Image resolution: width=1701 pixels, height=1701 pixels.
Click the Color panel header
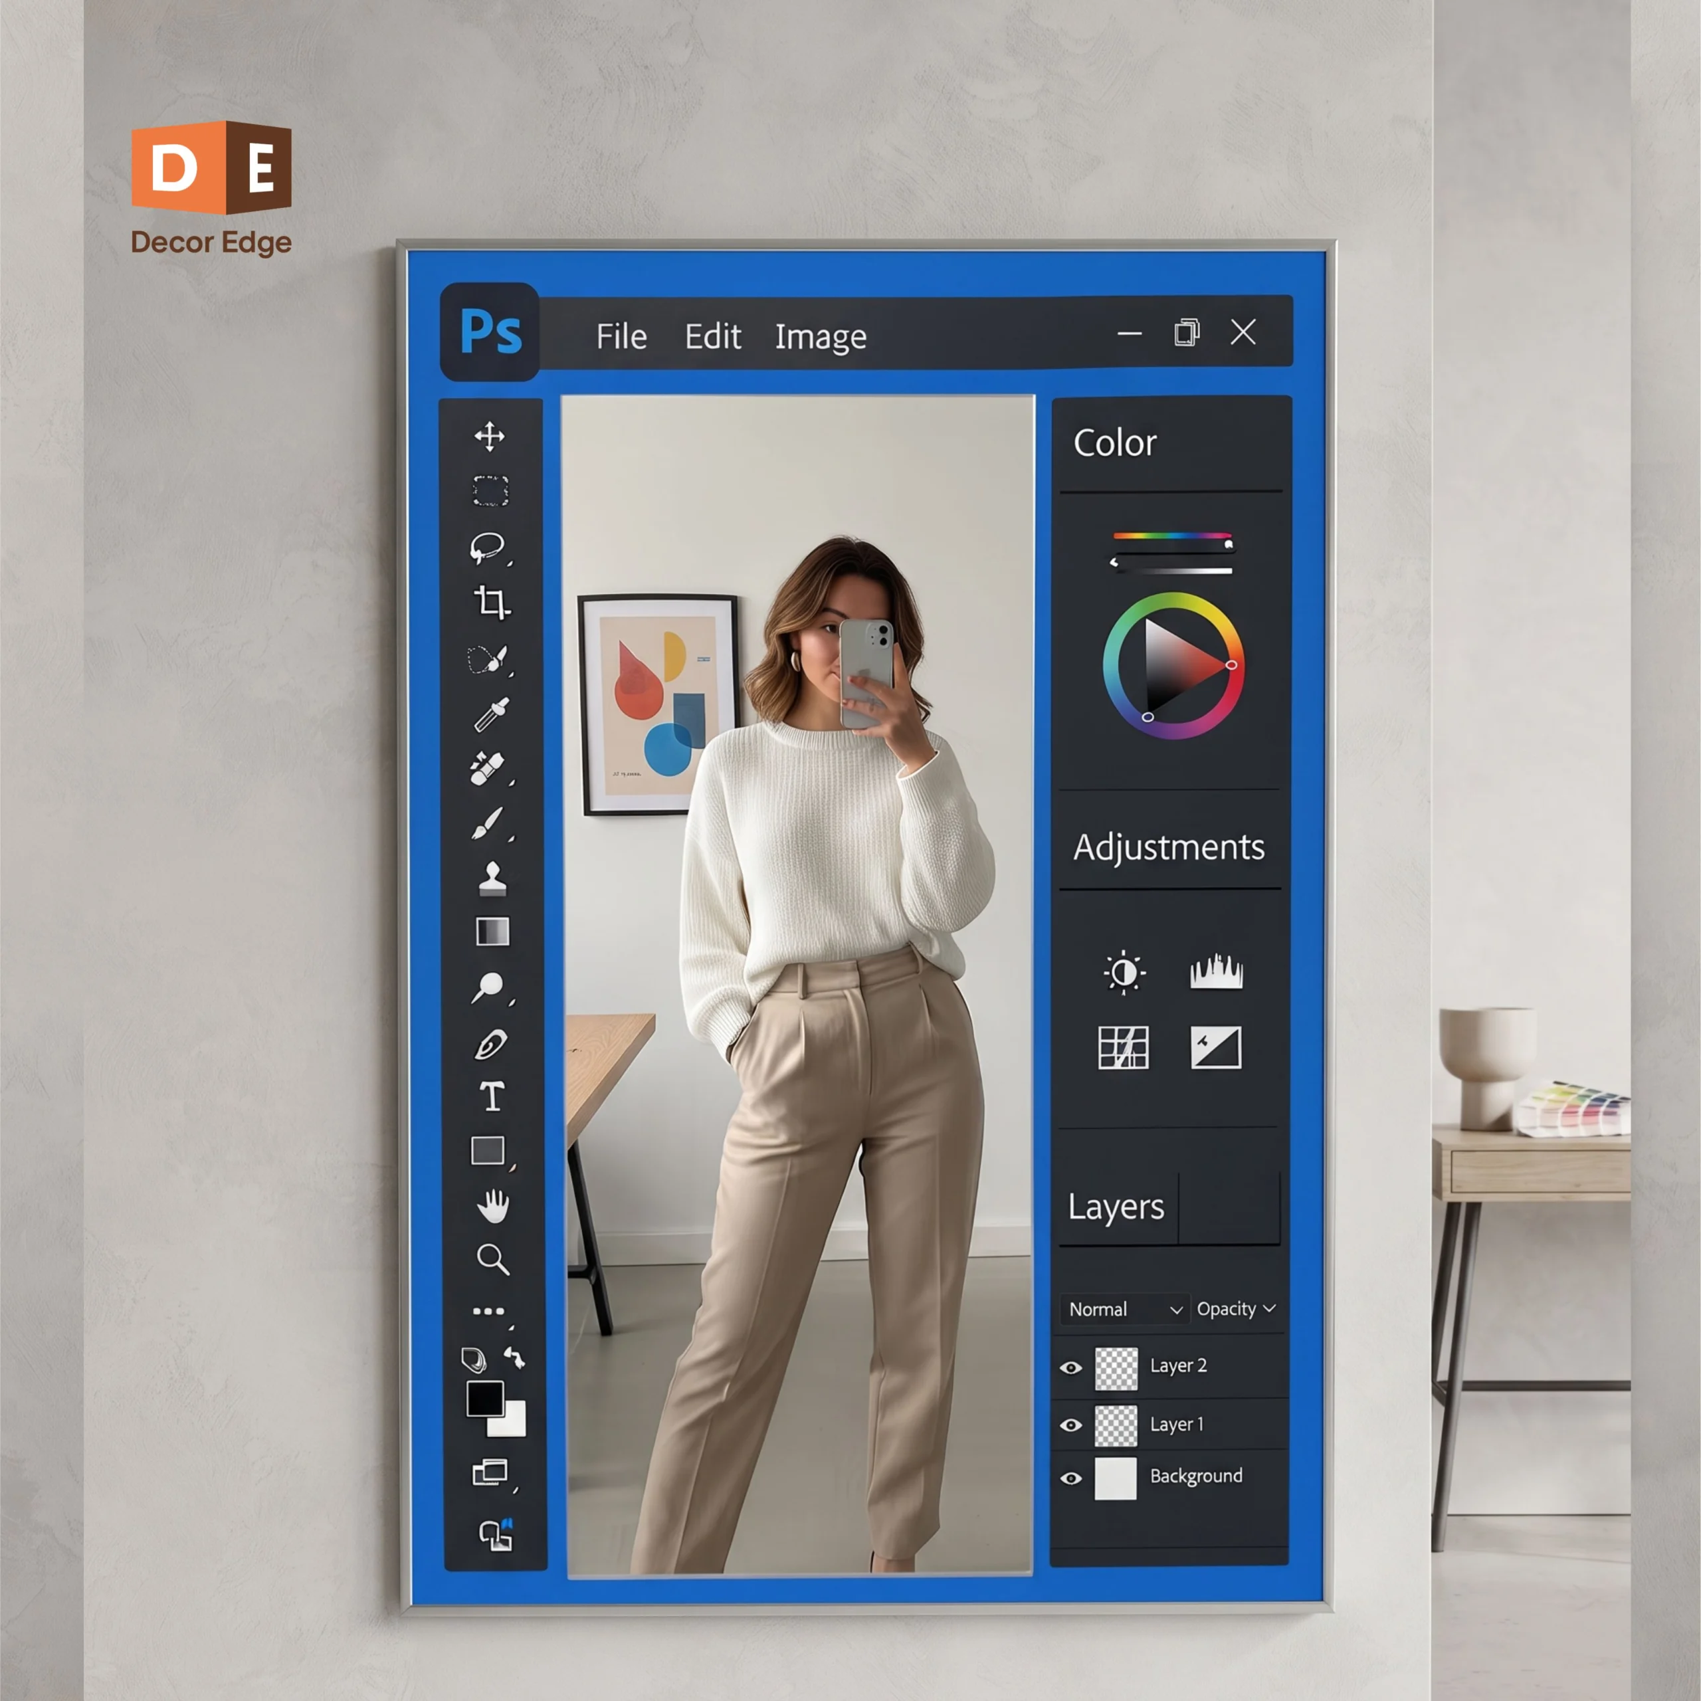pos(1115,443)
